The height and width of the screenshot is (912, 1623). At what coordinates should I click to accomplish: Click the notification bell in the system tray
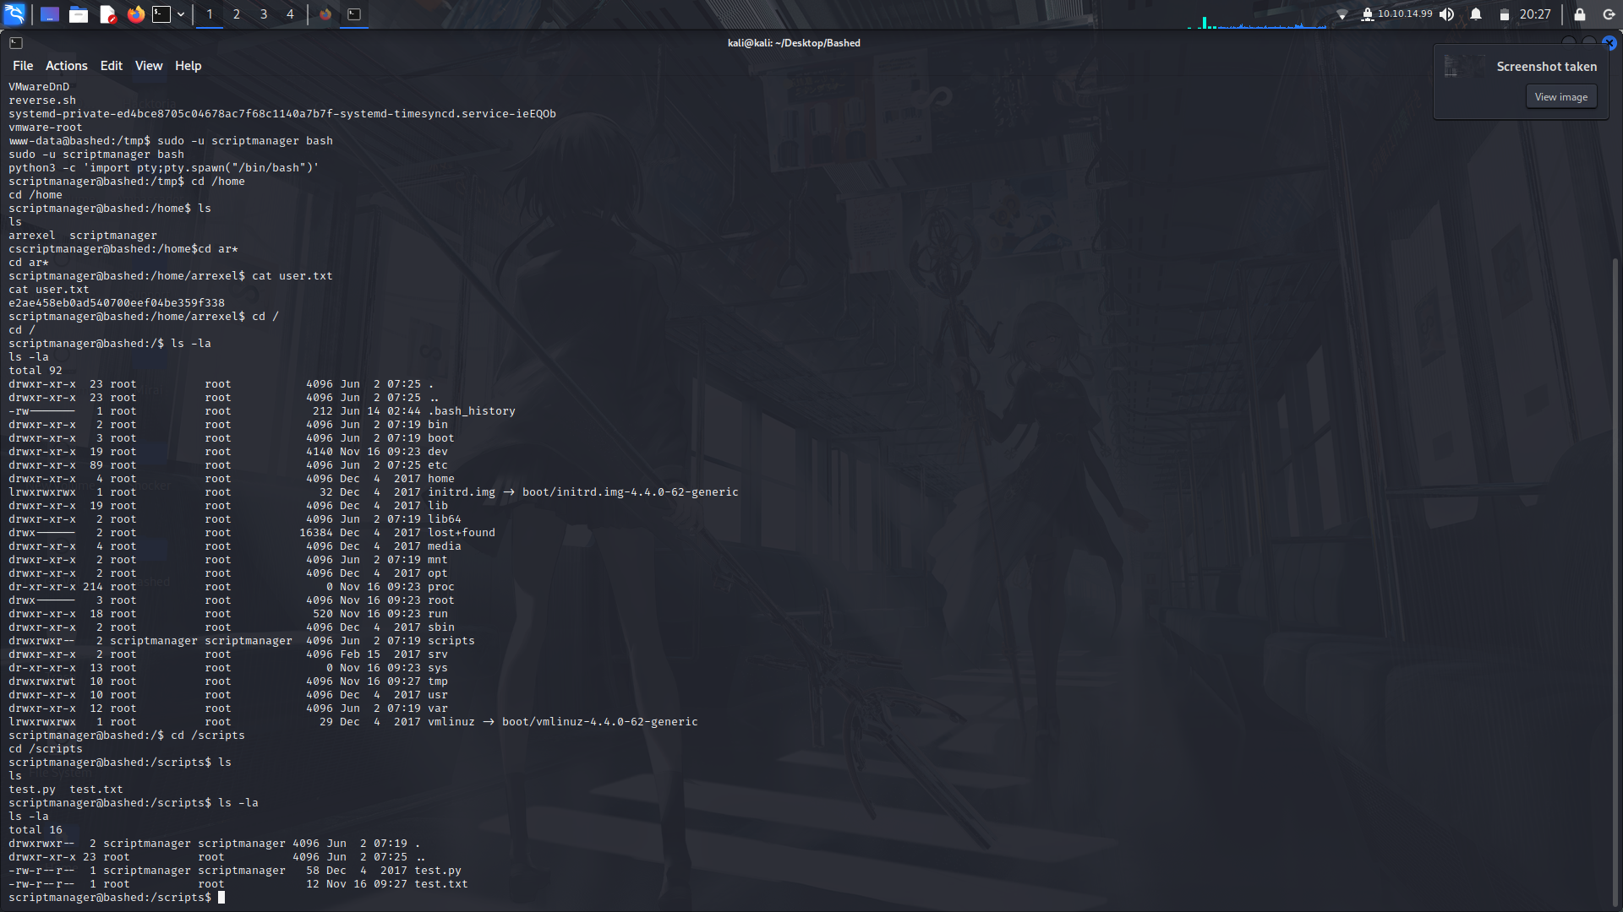1476,14
